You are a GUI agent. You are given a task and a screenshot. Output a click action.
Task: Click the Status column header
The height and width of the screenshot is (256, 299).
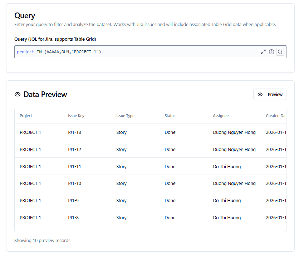(x=170, y=116)
